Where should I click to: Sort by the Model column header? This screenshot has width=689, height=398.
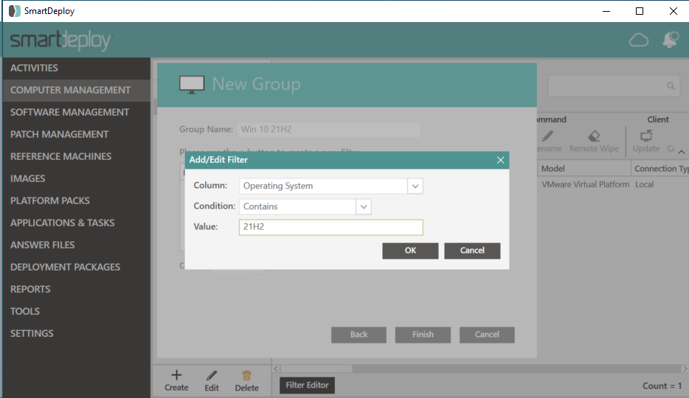tap(584, 169)
